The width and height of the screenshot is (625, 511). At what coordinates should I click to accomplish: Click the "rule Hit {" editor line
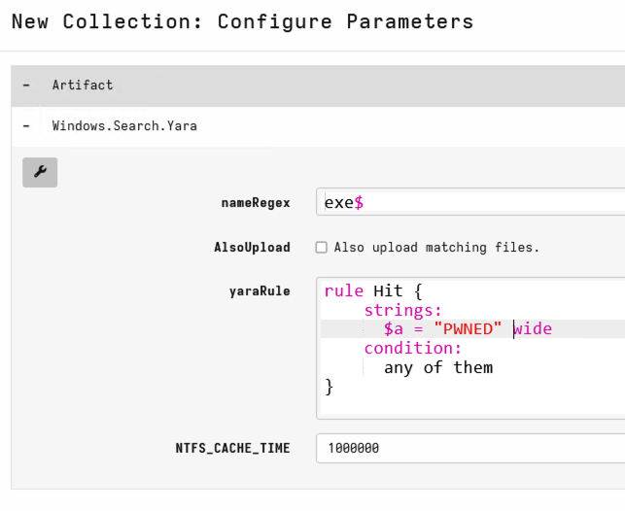pyautogui.click(x=373, y=290)
